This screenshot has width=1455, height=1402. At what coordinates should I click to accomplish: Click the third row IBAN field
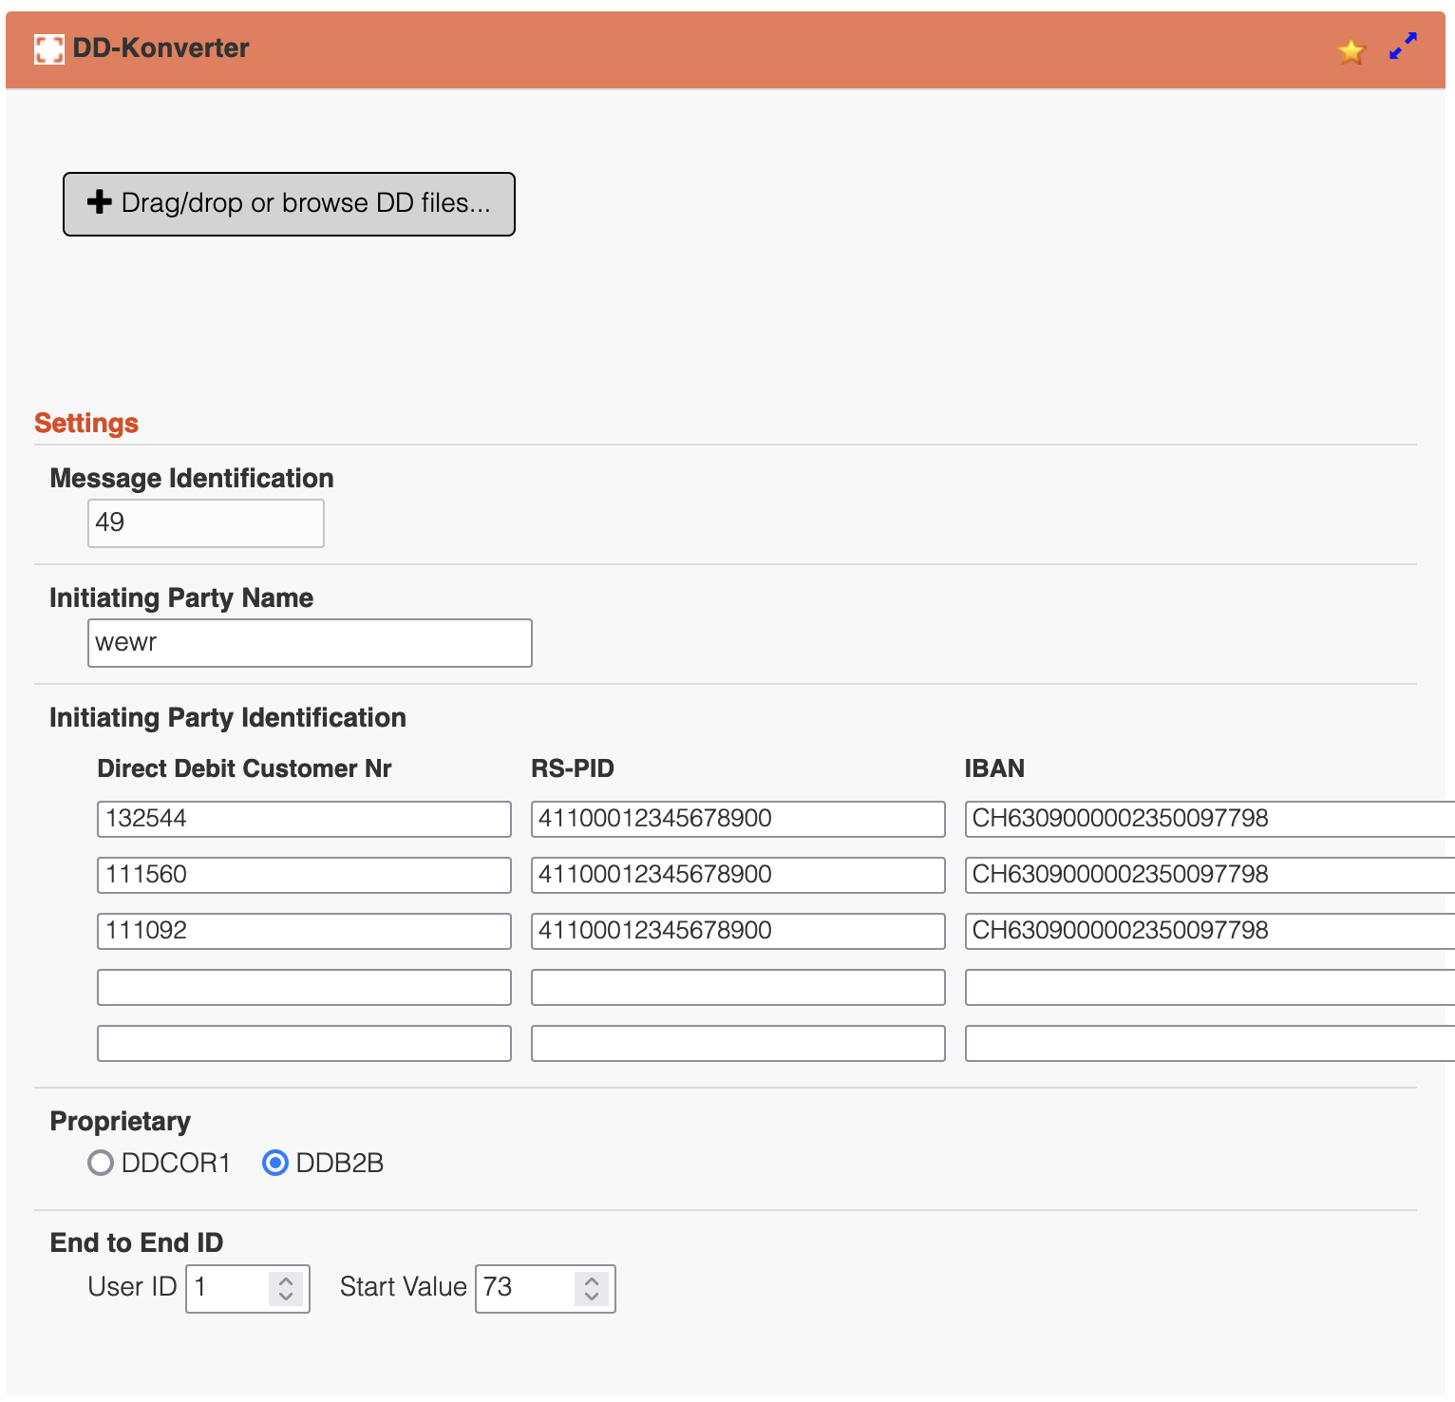click(x=1210, y=931)
